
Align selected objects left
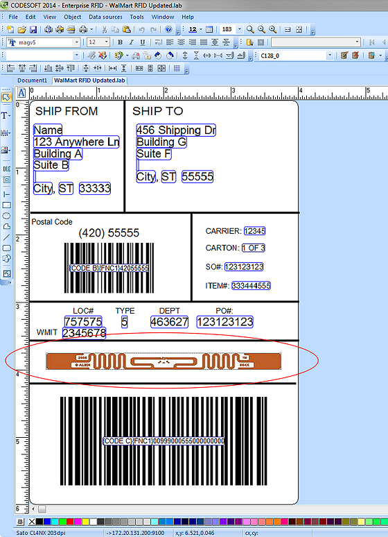click(10, 69)
